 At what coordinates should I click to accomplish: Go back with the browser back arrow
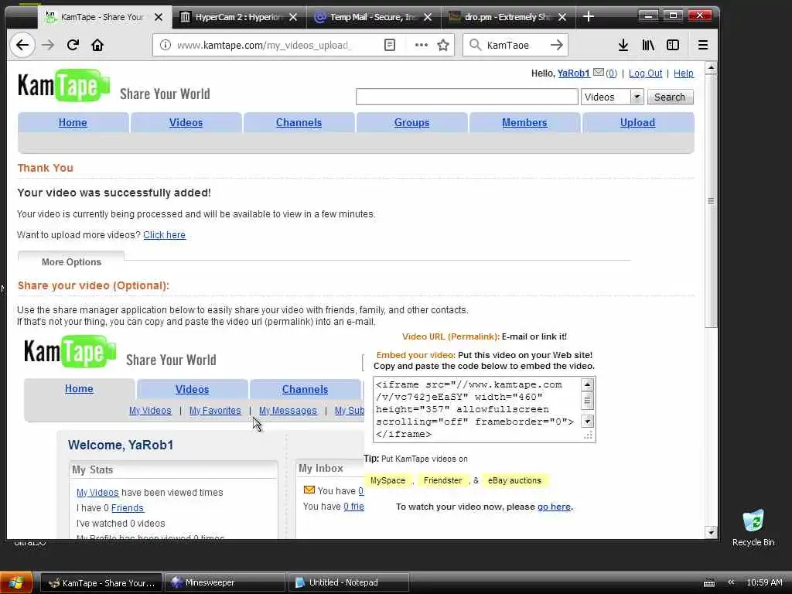22,46
